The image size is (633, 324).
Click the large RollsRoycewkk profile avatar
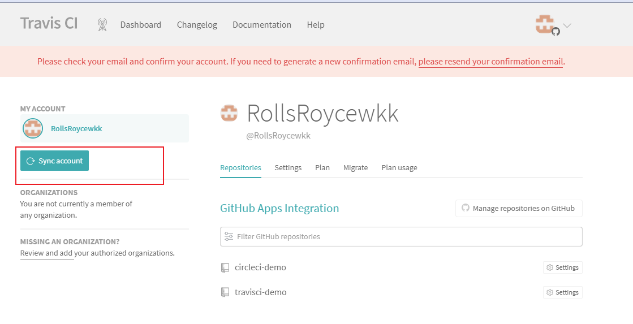tap(229, 114)
